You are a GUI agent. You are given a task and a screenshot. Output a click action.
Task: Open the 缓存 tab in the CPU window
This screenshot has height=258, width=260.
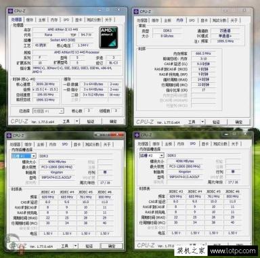point(30,20)
